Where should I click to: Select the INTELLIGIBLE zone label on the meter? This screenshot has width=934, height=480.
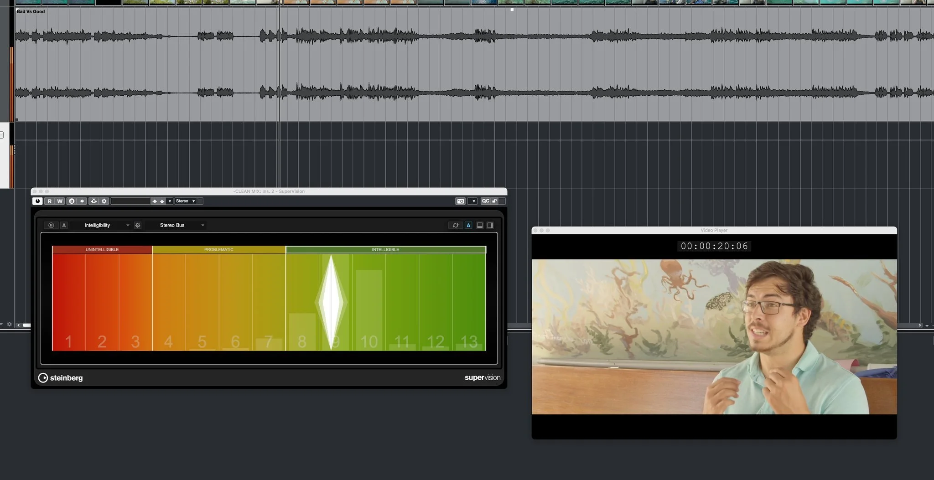coord(385,249)
